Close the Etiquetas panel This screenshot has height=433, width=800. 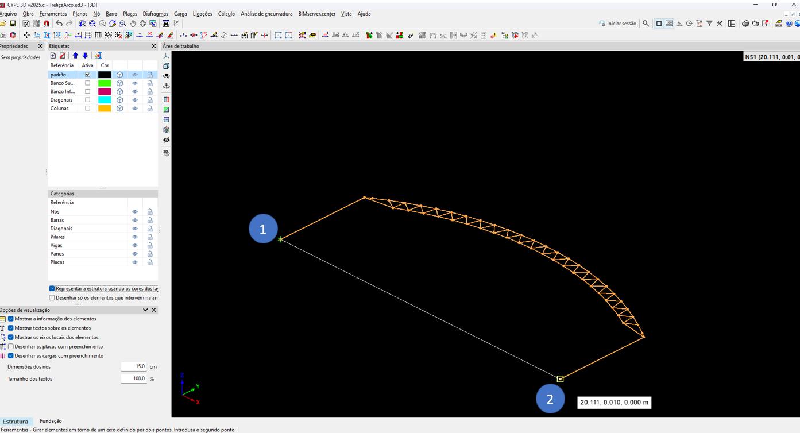pos(153,46)
